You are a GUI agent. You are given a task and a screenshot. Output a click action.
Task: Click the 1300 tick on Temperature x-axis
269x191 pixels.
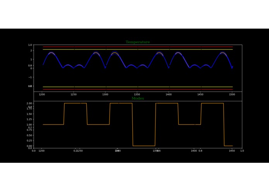pyautogui.click(x=105, y=95)
